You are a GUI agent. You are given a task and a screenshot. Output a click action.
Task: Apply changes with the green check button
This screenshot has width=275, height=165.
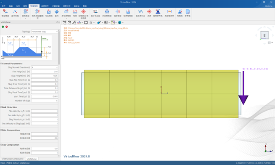click(3, 27)
